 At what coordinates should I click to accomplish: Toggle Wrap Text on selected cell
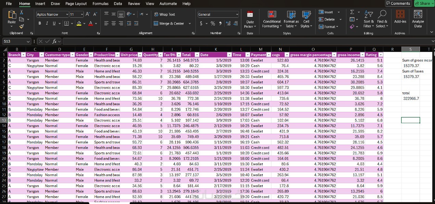tap(165, 14)
